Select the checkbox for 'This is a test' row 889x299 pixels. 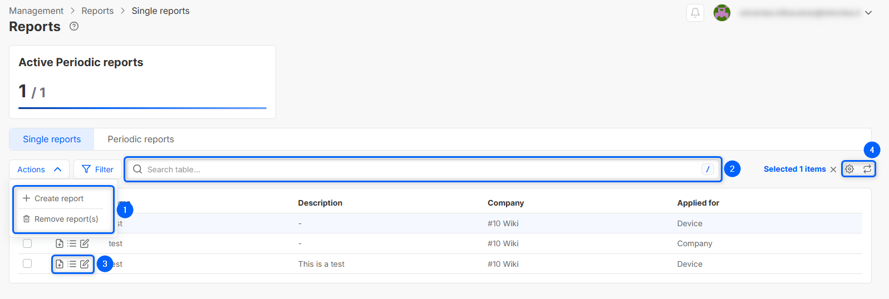click(27, 263)
